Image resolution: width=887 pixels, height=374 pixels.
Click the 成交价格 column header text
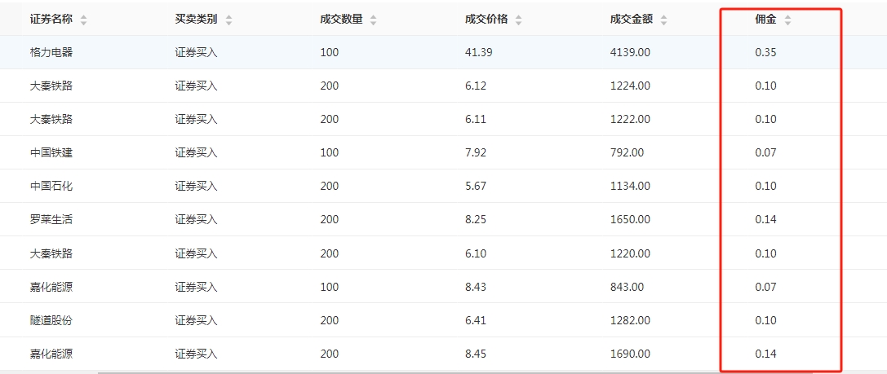coord(486,20)
